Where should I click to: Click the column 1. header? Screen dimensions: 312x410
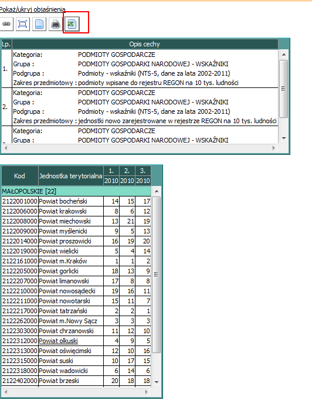pyautogui.click(x=111, y=171)
